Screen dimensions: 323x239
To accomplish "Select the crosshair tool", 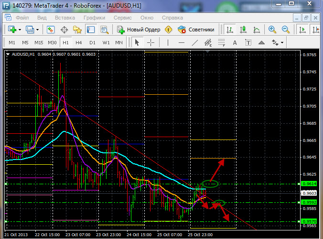I will point(151,42).
